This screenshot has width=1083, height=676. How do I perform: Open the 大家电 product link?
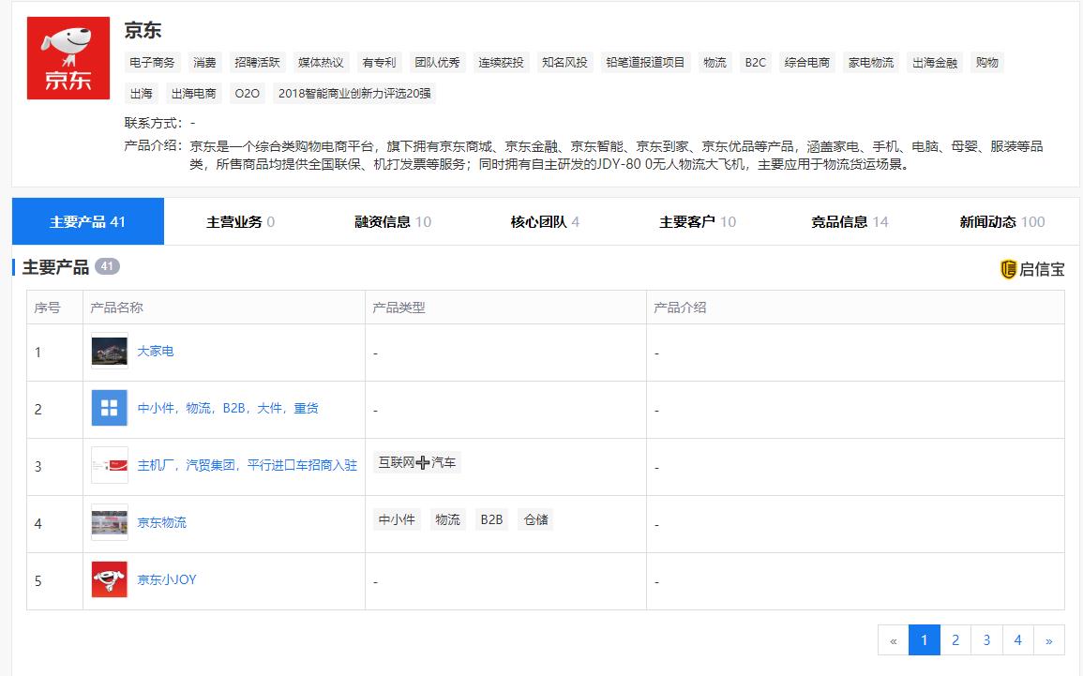(156, 350)
